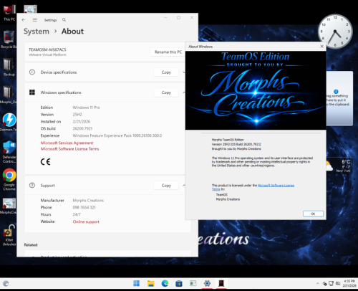Click the Windows Start button
Viewport: 358px width, 291px height.
[137, 283]
